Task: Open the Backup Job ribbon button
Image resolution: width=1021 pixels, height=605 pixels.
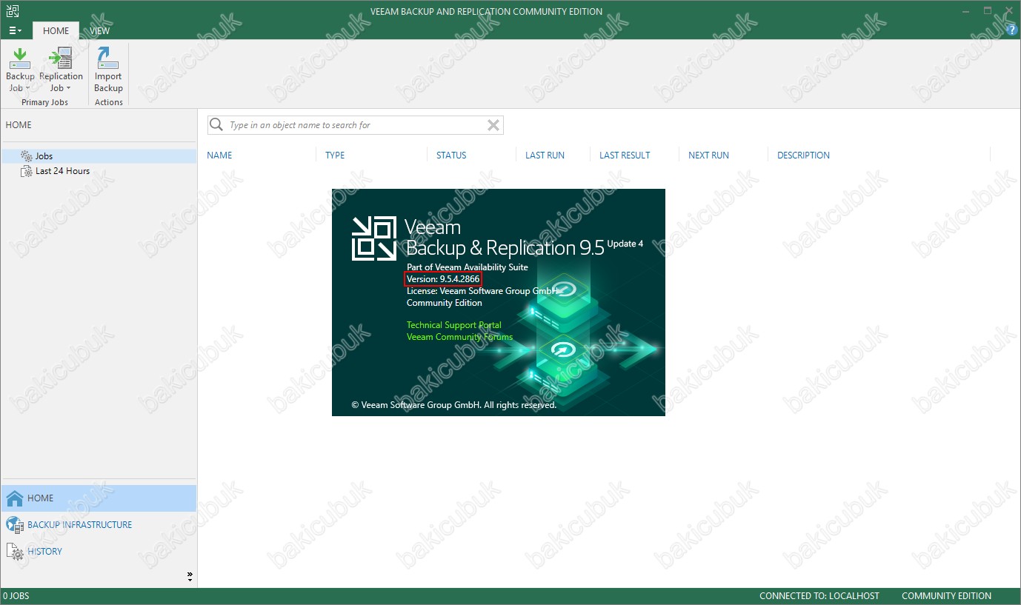Action: pos(20,70)
